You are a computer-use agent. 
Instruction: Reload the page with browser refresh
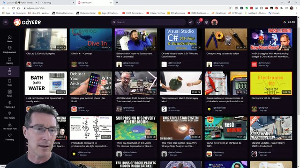(x=13, y=8)
